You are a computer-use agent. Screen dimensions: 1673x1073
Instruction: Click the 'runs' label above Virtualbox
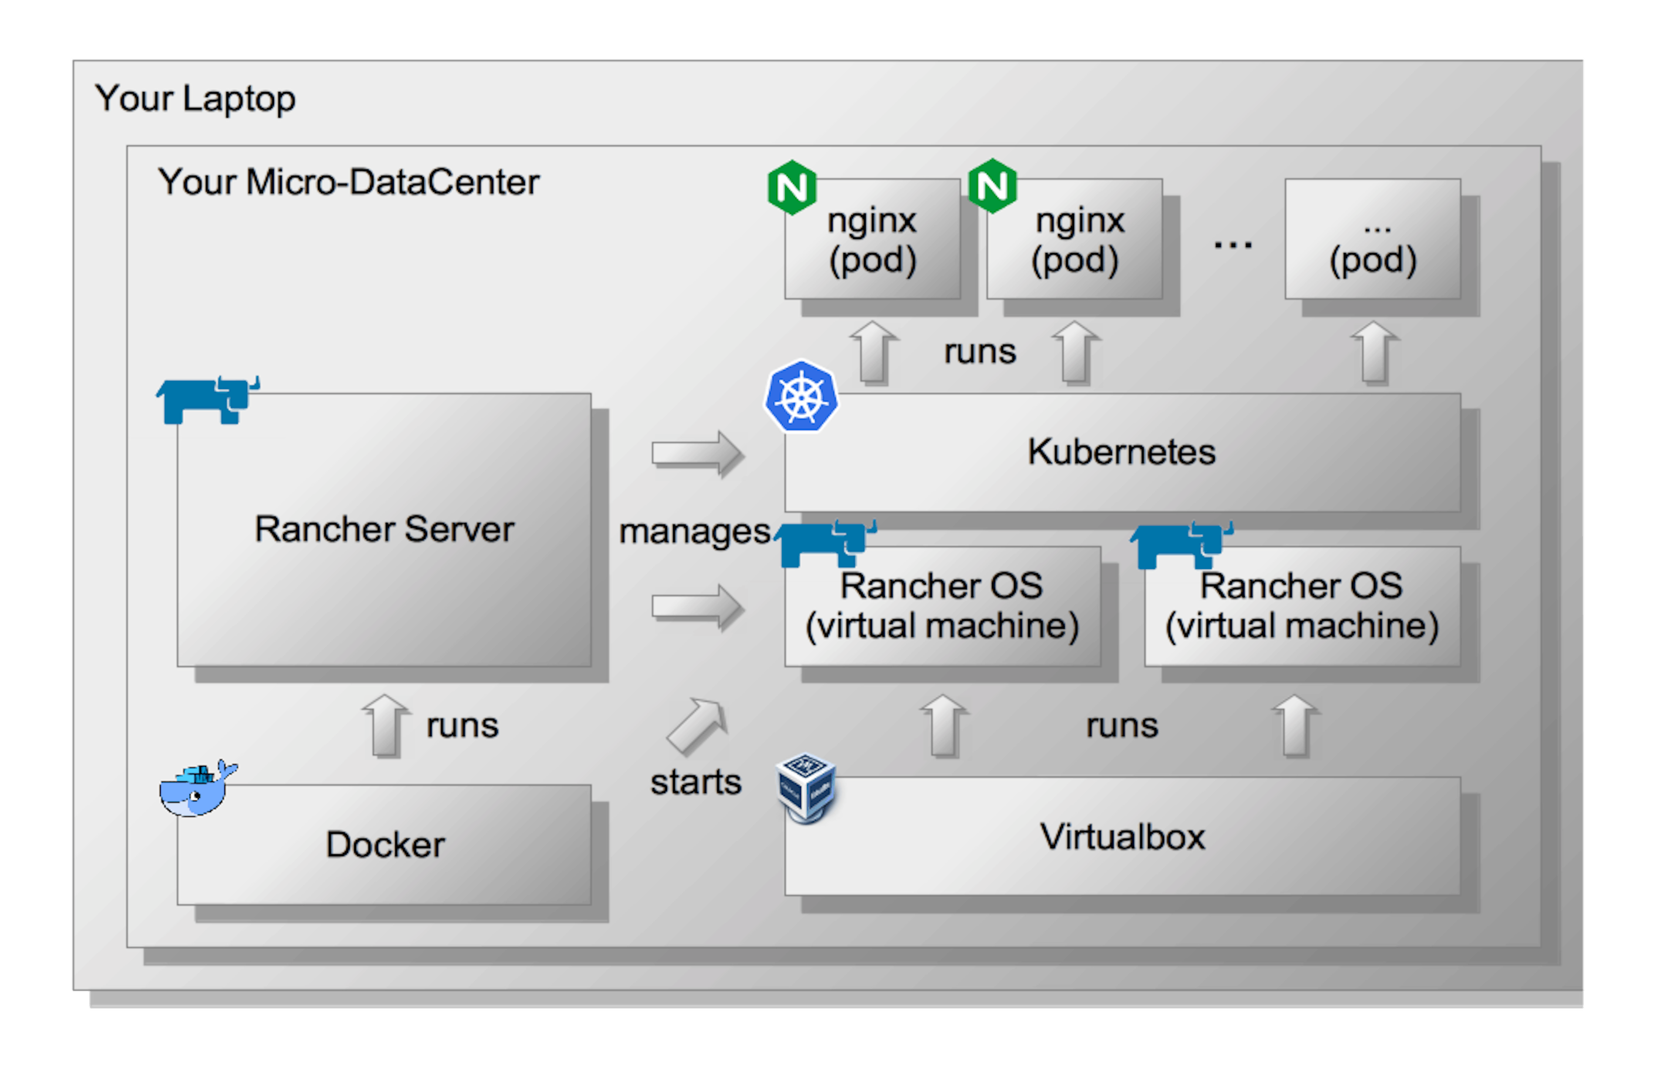click(1123, 727)
